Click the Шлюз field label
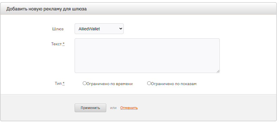 [57, 29]
